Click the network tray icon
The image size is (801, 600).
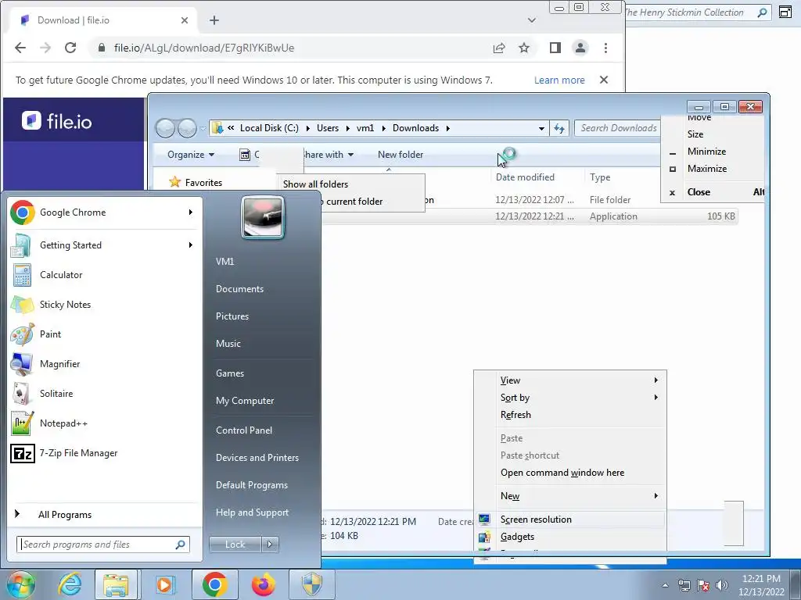684,585
